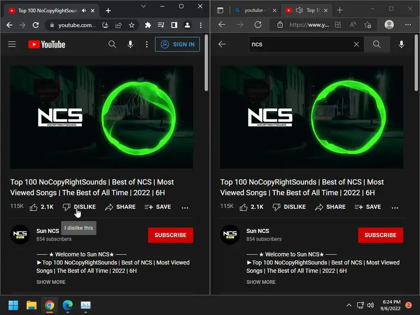The height and width of the screenshot is (315, 420).
Task: Close the youtube search tab in Edge
Action: click(x=274, y=10)
